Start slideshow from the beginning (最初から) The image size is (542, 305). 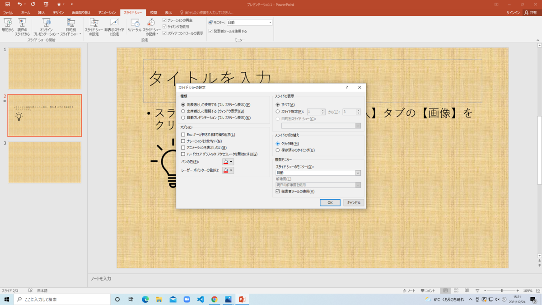click(8, 26)
